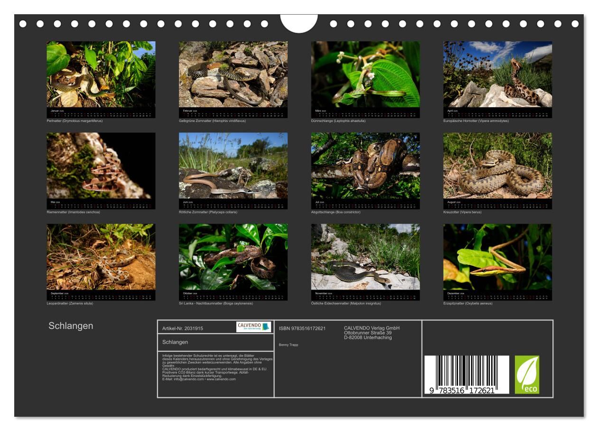This screenshot has width=598, height=431.
Task: Click the Erzspitznatter December image
Action: pyautogui.click(x=497, y=257)
